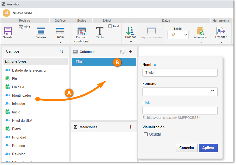Select the Proceso field

click(18, 146)
